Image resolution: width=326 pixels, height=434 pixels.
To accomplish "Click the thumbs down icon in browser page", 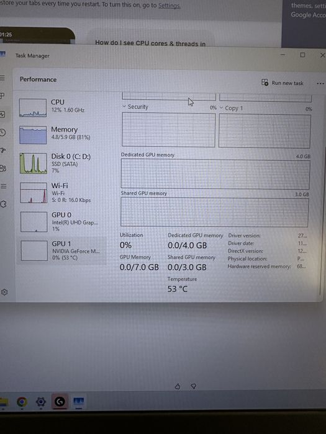I will click(194, 386).
